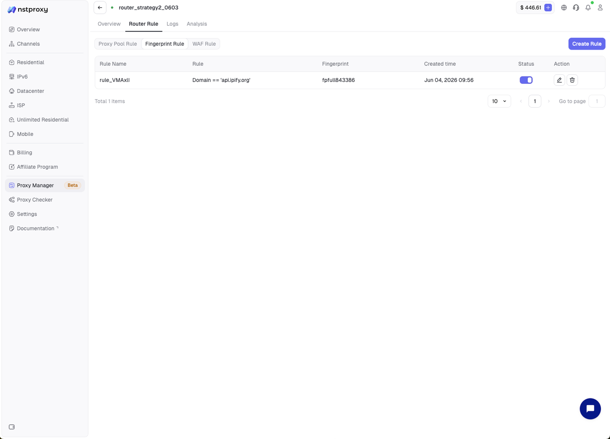Click the Jun 04, 2026 09:56 date
The width and height of the screenshot is (610, 439).
pos(449,80)
